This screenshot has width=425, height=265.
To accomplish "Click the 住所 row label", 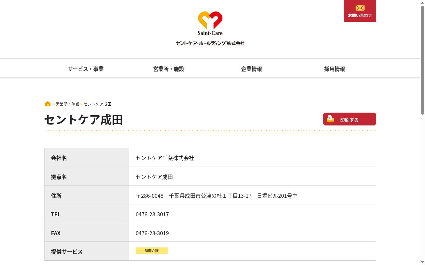I will [56, 196].
